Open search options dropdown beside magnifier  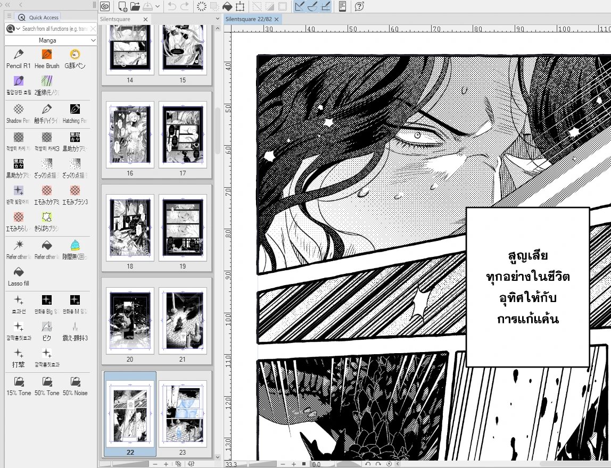[x=18, y=29]
